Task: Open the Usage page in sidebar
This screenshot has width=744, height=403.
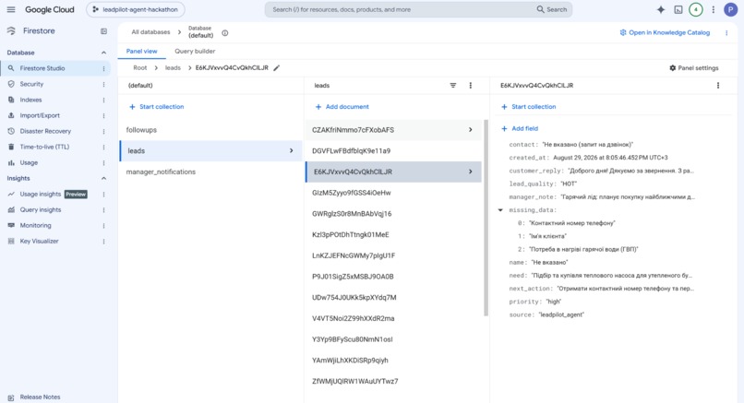Action: click(29, 162)
